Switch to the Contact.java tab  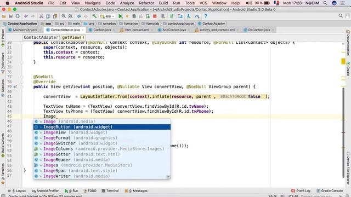coord(102,30)
